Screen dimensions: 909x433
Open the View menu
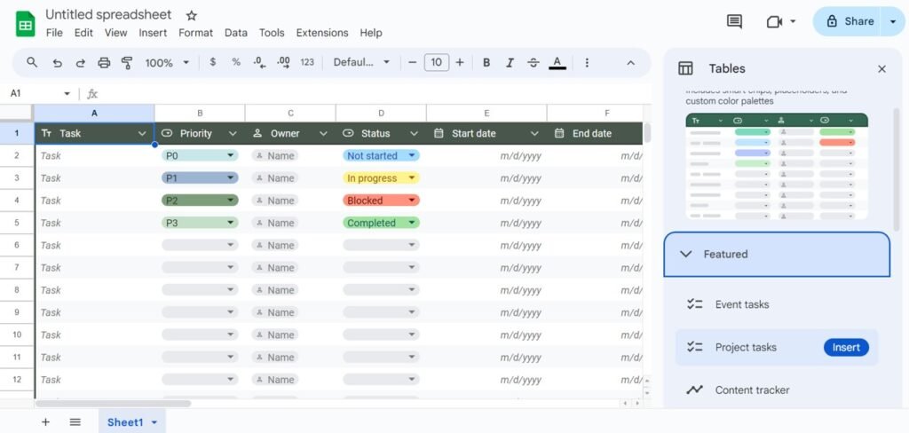[115, 33]
